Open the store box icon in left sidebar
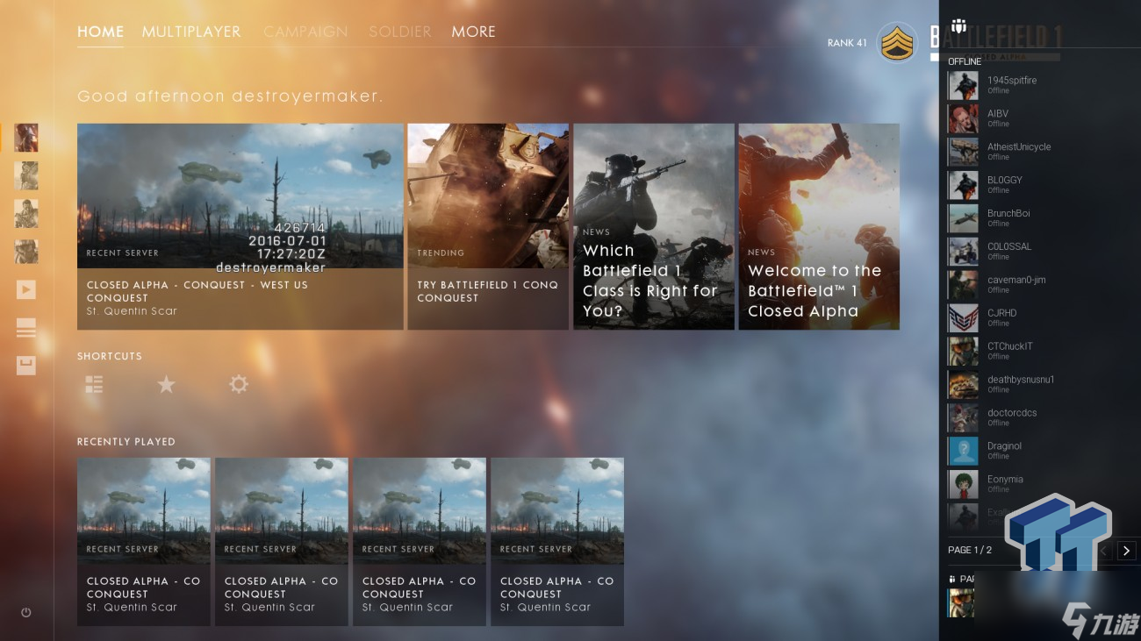The width and height of the screenshot is (1141, 641). click(x=26, y=366)
